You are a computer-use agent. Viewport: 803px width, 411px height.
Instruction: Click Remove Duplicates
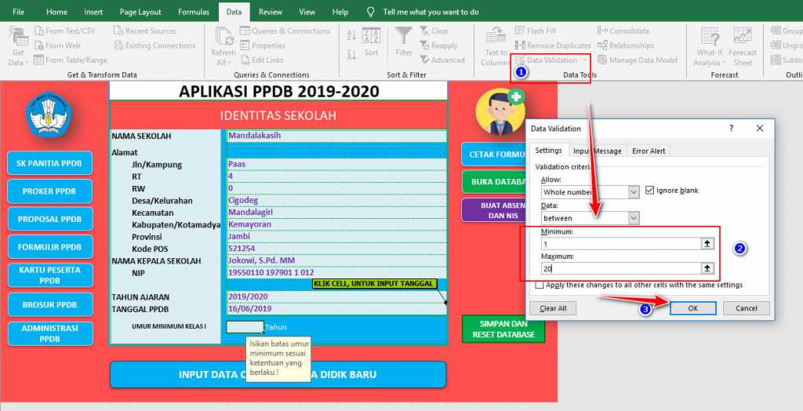(553, 45)
